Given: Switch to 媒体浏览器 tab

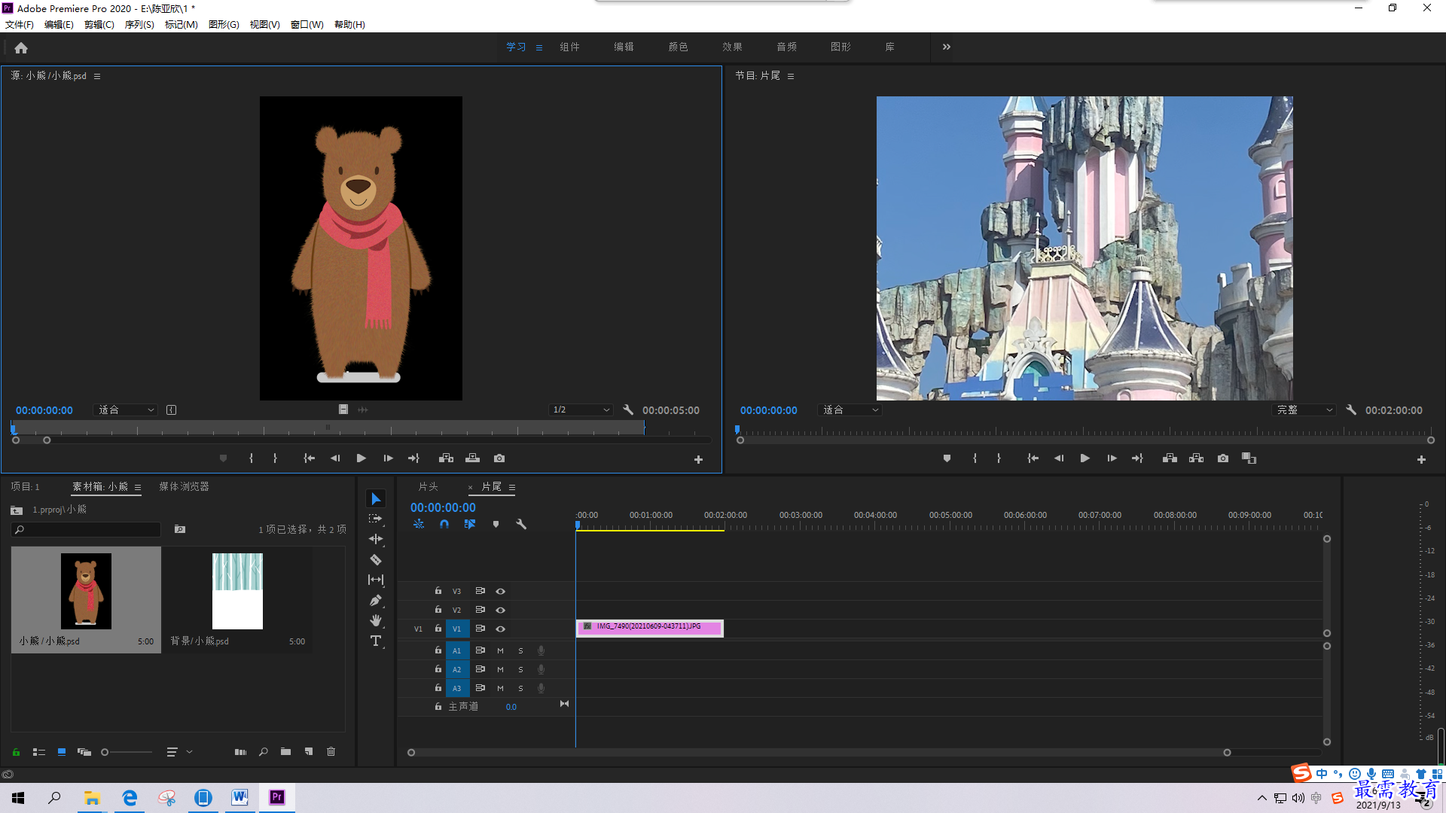Looking at the screenshot, I should [184, 487].
